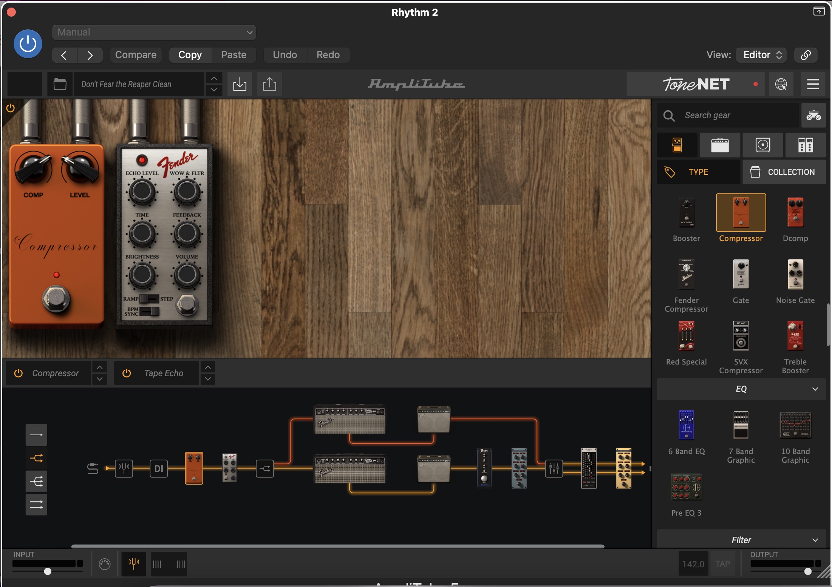This screenshot has width=832, height=587.
Task: Switch to the COLLECTION tab
Action: [784, 172]
